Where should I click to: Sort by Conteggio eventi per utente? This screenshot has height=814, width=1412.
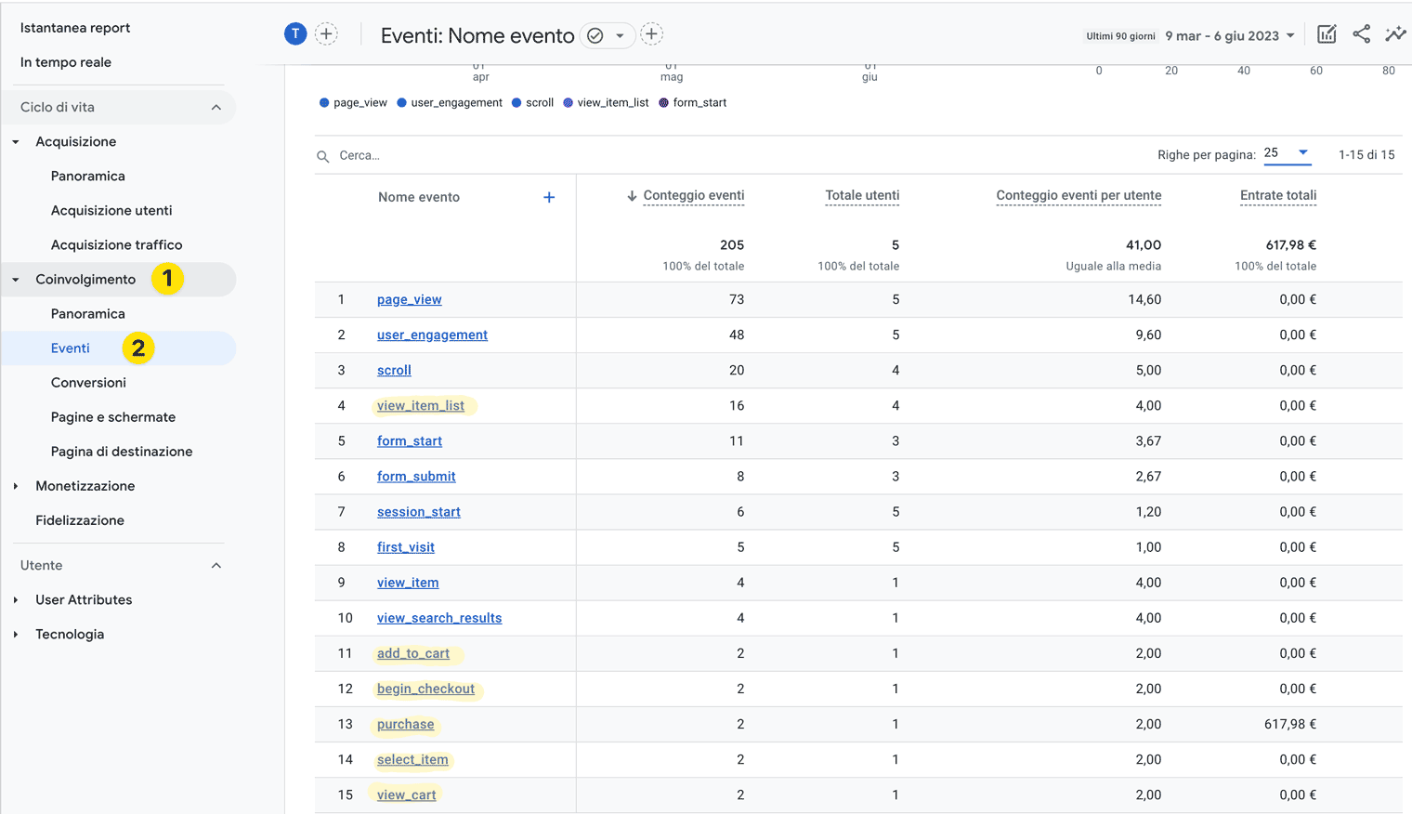[x=1079, y=195]
